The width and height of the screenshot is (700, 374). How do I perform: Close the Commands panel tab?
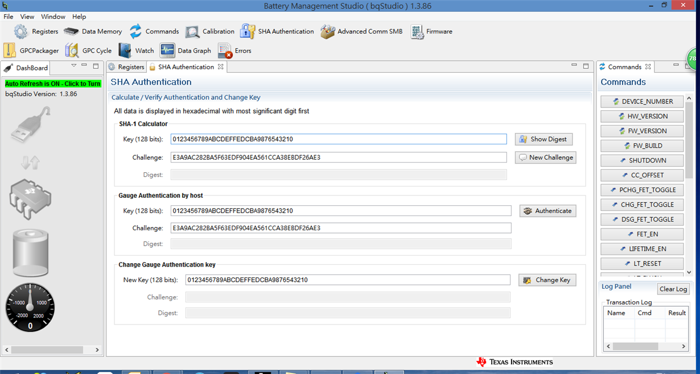(x=648, y=67)
